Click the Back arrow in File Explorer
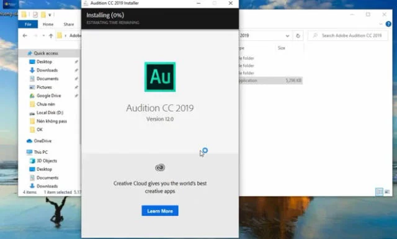397x239 pixels. [25, 36]
